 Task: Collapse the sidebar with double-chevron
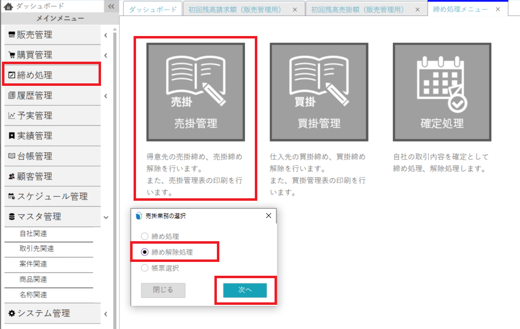tap(111, 6)
